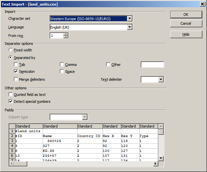
Task: Select the Standard header above Country ID
Action: coord(90,126)
